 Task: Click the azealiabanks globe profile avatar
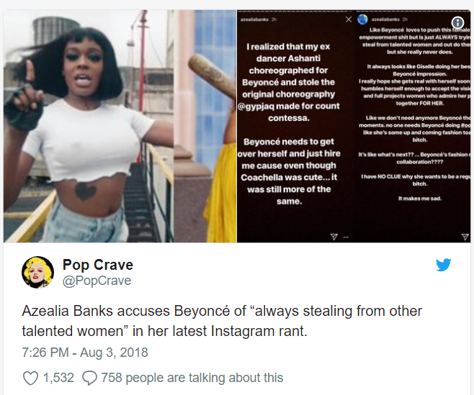pos(362,19)
